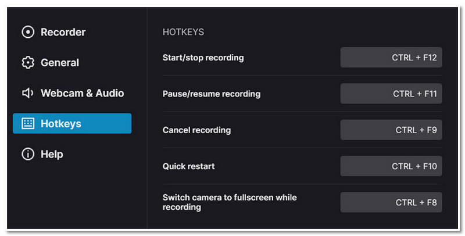This screenshot has width=465, height=236.
Task: Click the Cancel recording CTRL + F9 field
Action: click(x=391, y=130)
